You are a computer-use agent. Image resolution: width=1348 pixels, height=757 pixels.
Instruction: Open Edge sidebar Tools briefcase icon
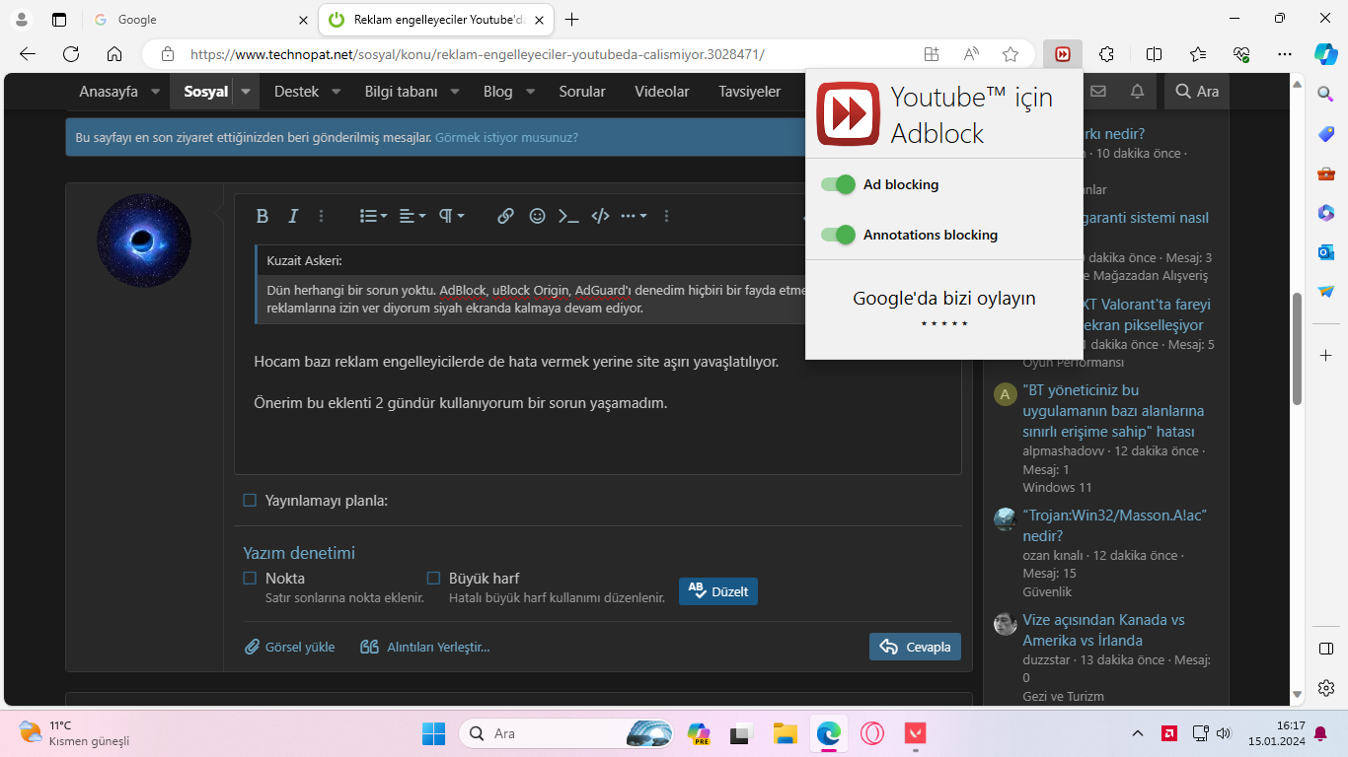pyautogui.click(x=1325, y=173)
